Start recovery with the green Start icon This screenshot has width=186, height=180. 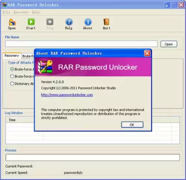(x=31, y=22)
